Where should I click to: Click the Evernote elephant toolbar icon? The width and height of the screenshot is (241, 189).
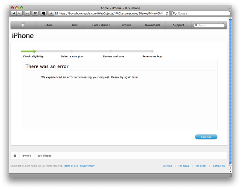43,13
